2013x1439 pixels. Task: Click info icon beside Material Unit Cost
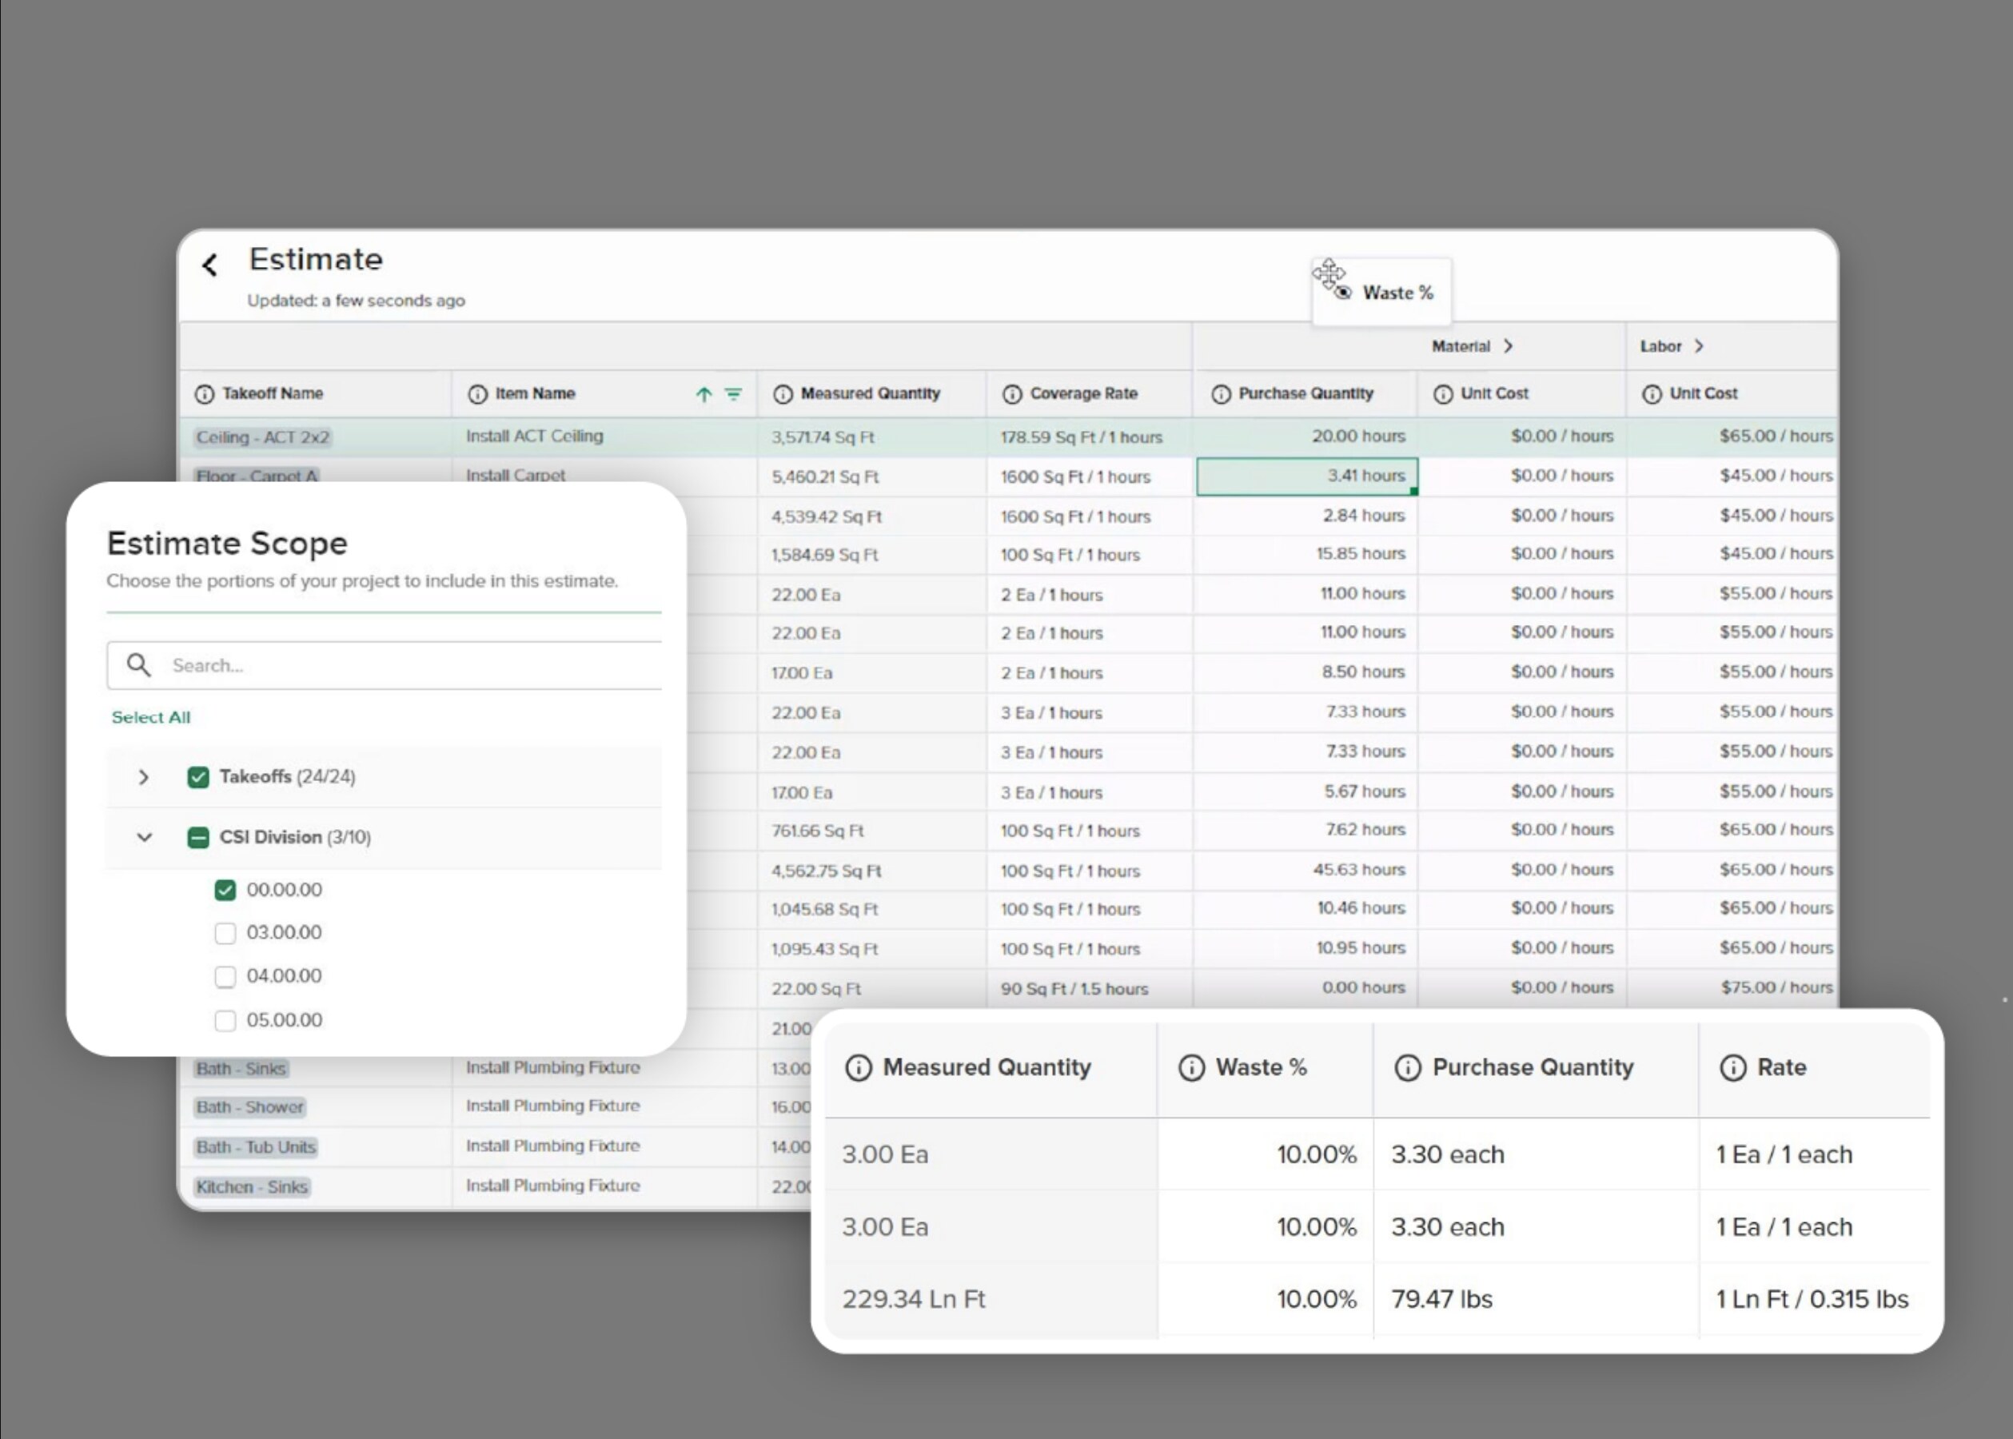[1443, 394]
